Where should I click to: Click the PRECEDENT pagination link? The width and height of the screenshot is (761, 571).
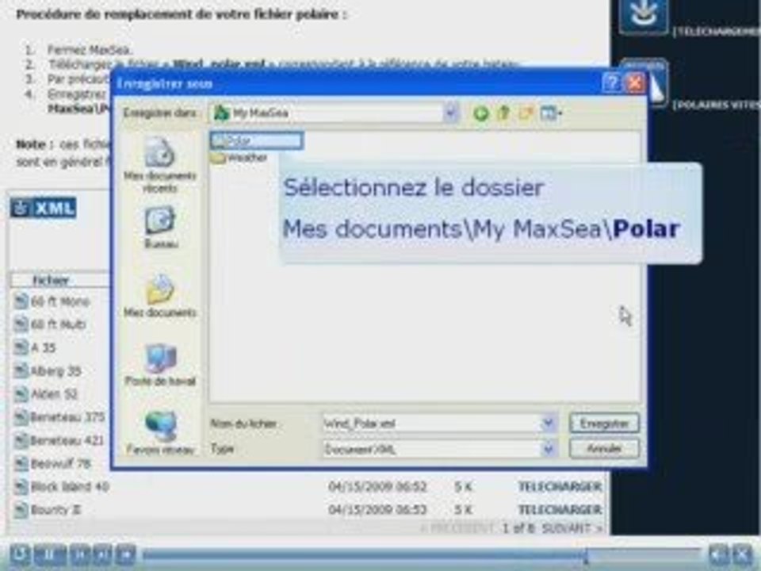click(x=457, y=528)
